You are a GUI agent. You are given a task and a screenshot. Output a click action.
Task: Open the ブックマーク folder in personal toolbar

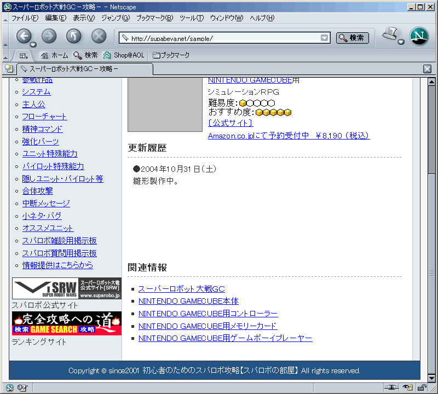[x=171, y=55]
